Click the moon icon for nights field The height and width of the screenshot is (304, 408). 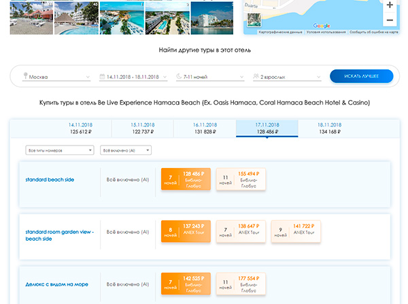179,76
